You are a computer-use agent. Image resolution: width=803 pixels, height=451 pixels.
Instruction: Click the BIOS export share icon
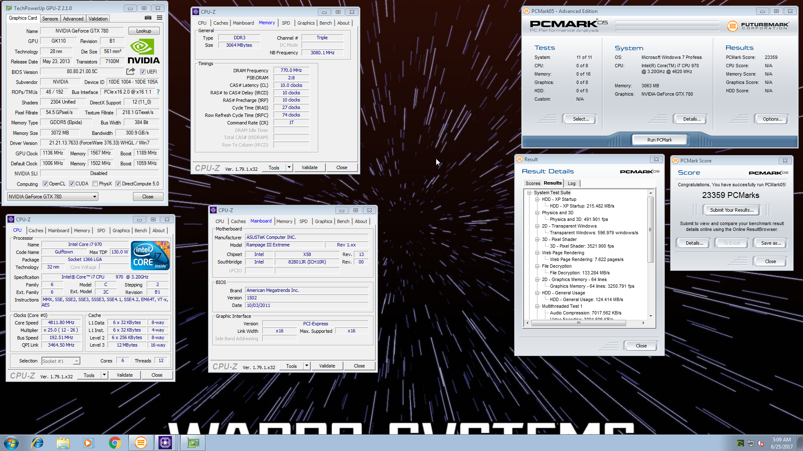point(131,71)
